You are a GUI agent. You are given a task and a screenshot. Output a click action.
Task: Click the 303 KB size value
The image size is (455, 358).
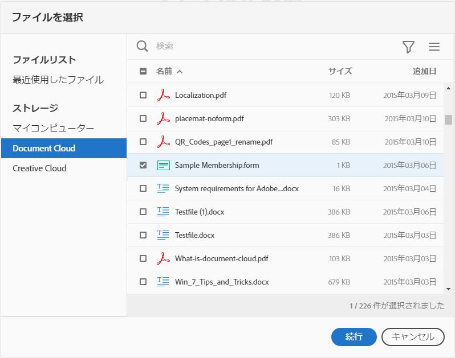[339, 118]
